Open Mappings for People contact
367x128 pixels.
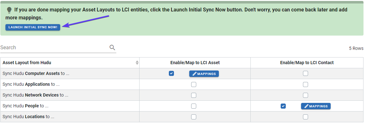(316, 106)
